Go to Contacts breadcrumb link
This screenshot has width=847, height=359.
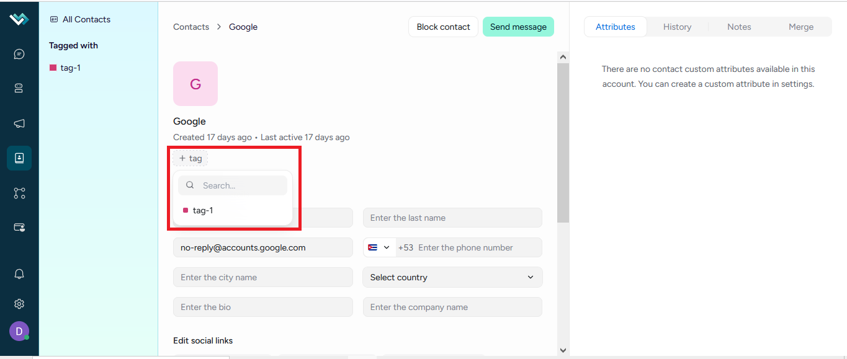click(191, 27)
